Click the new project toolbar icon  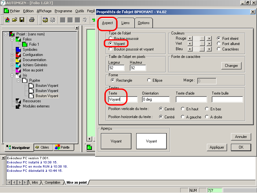click(7, 20)
